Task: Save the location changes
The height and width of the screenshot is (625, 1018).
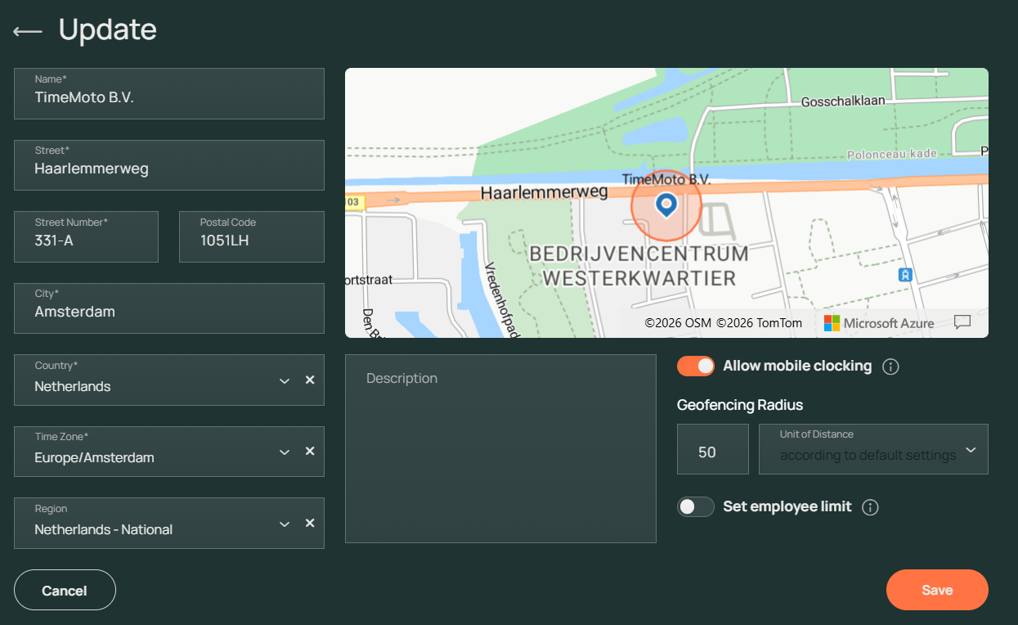Action: point(937,590)
